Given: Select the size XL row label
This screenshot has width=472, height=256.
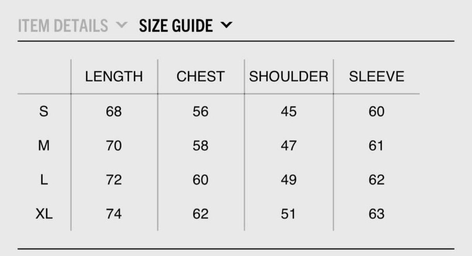Looking at the screenshot, I should (44, 214).
